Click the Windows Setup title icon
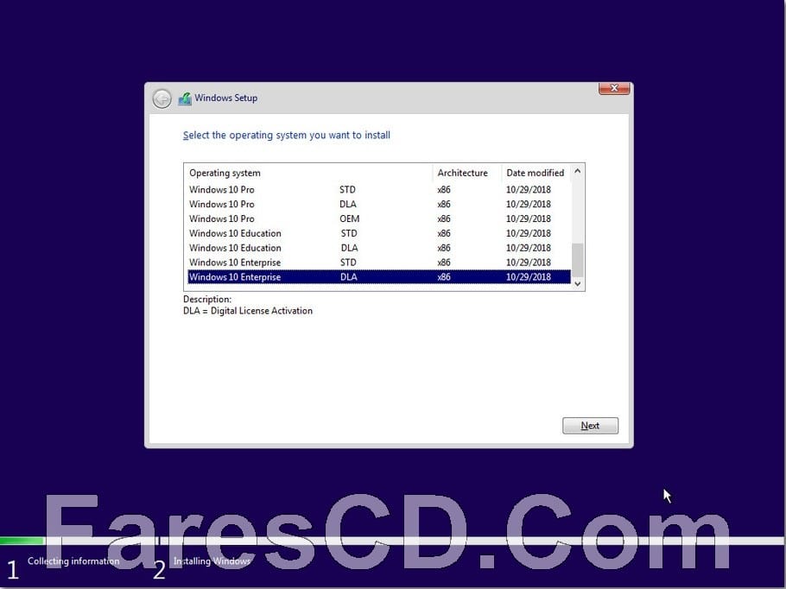 [x=185, y=98]
